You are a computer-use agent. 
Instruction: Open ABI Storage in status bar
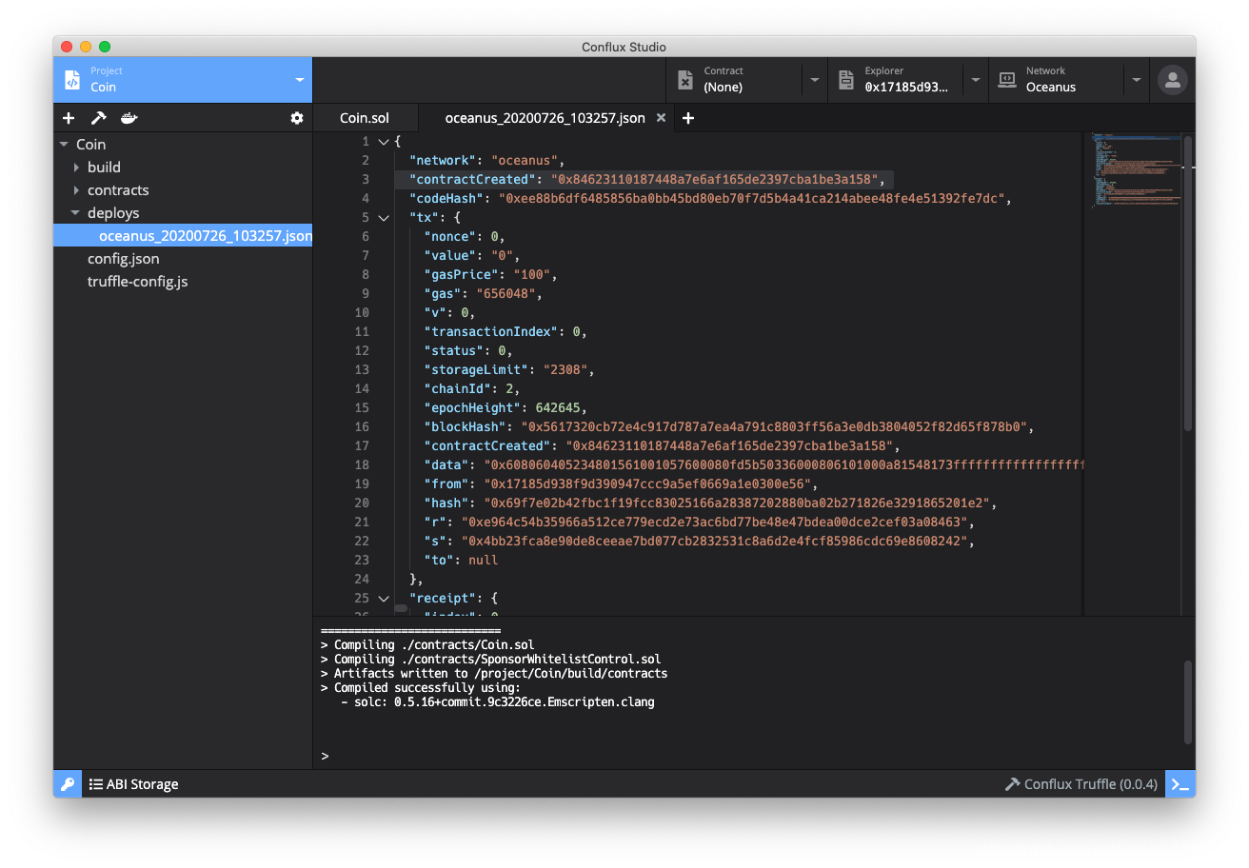[133, 784]
